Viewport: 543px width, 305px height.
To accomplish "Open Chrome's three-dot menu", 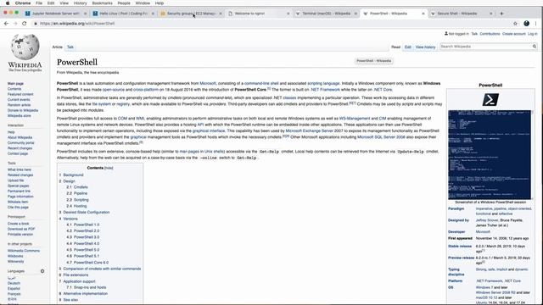I will coord(535,24).
